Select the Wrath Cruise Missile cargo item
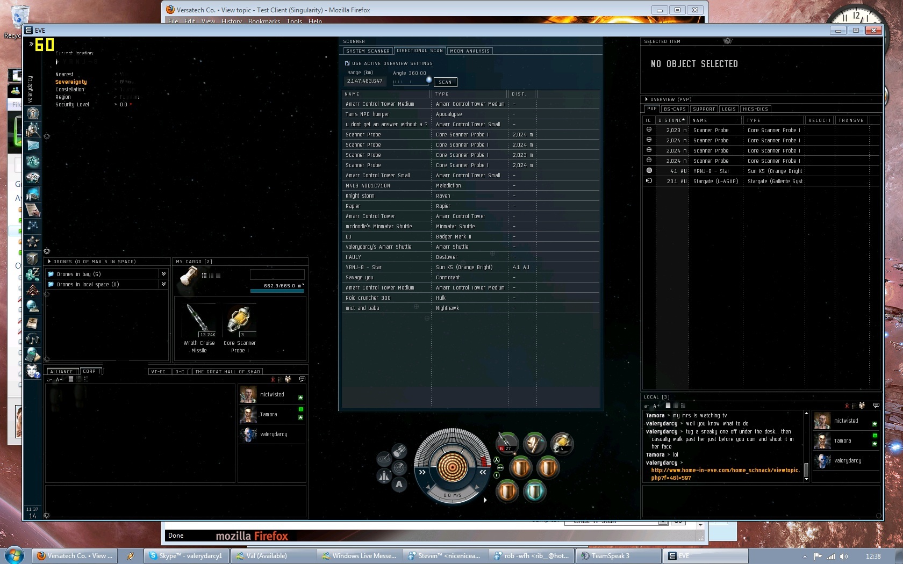Image resolution: width=903 pixels, height=564 pixels. coord(199,329)
